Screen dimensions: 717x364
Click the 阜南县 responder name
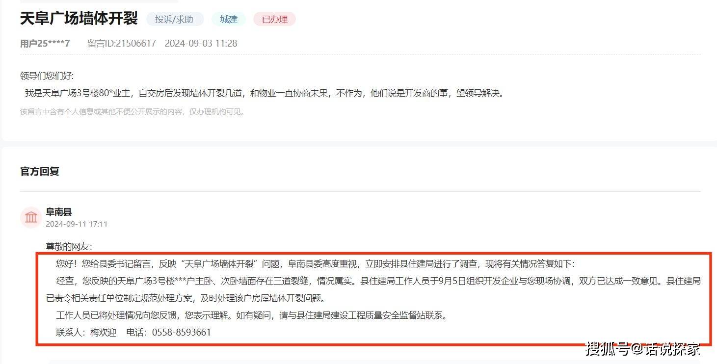(59, 212)
